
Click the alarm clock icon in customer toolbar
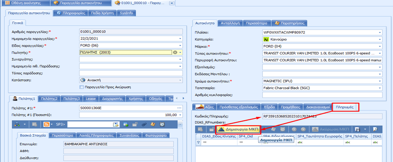point(162,124)
